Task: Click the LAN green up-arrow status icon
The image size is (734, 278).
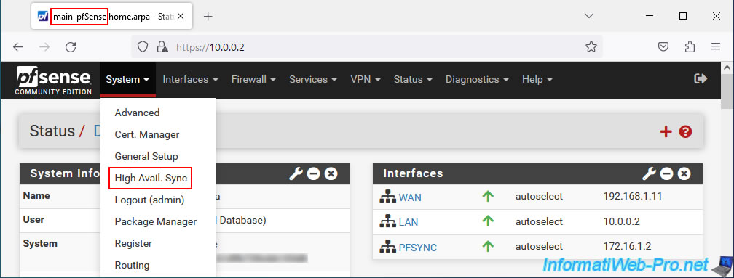Action: (x=488, y=221)
